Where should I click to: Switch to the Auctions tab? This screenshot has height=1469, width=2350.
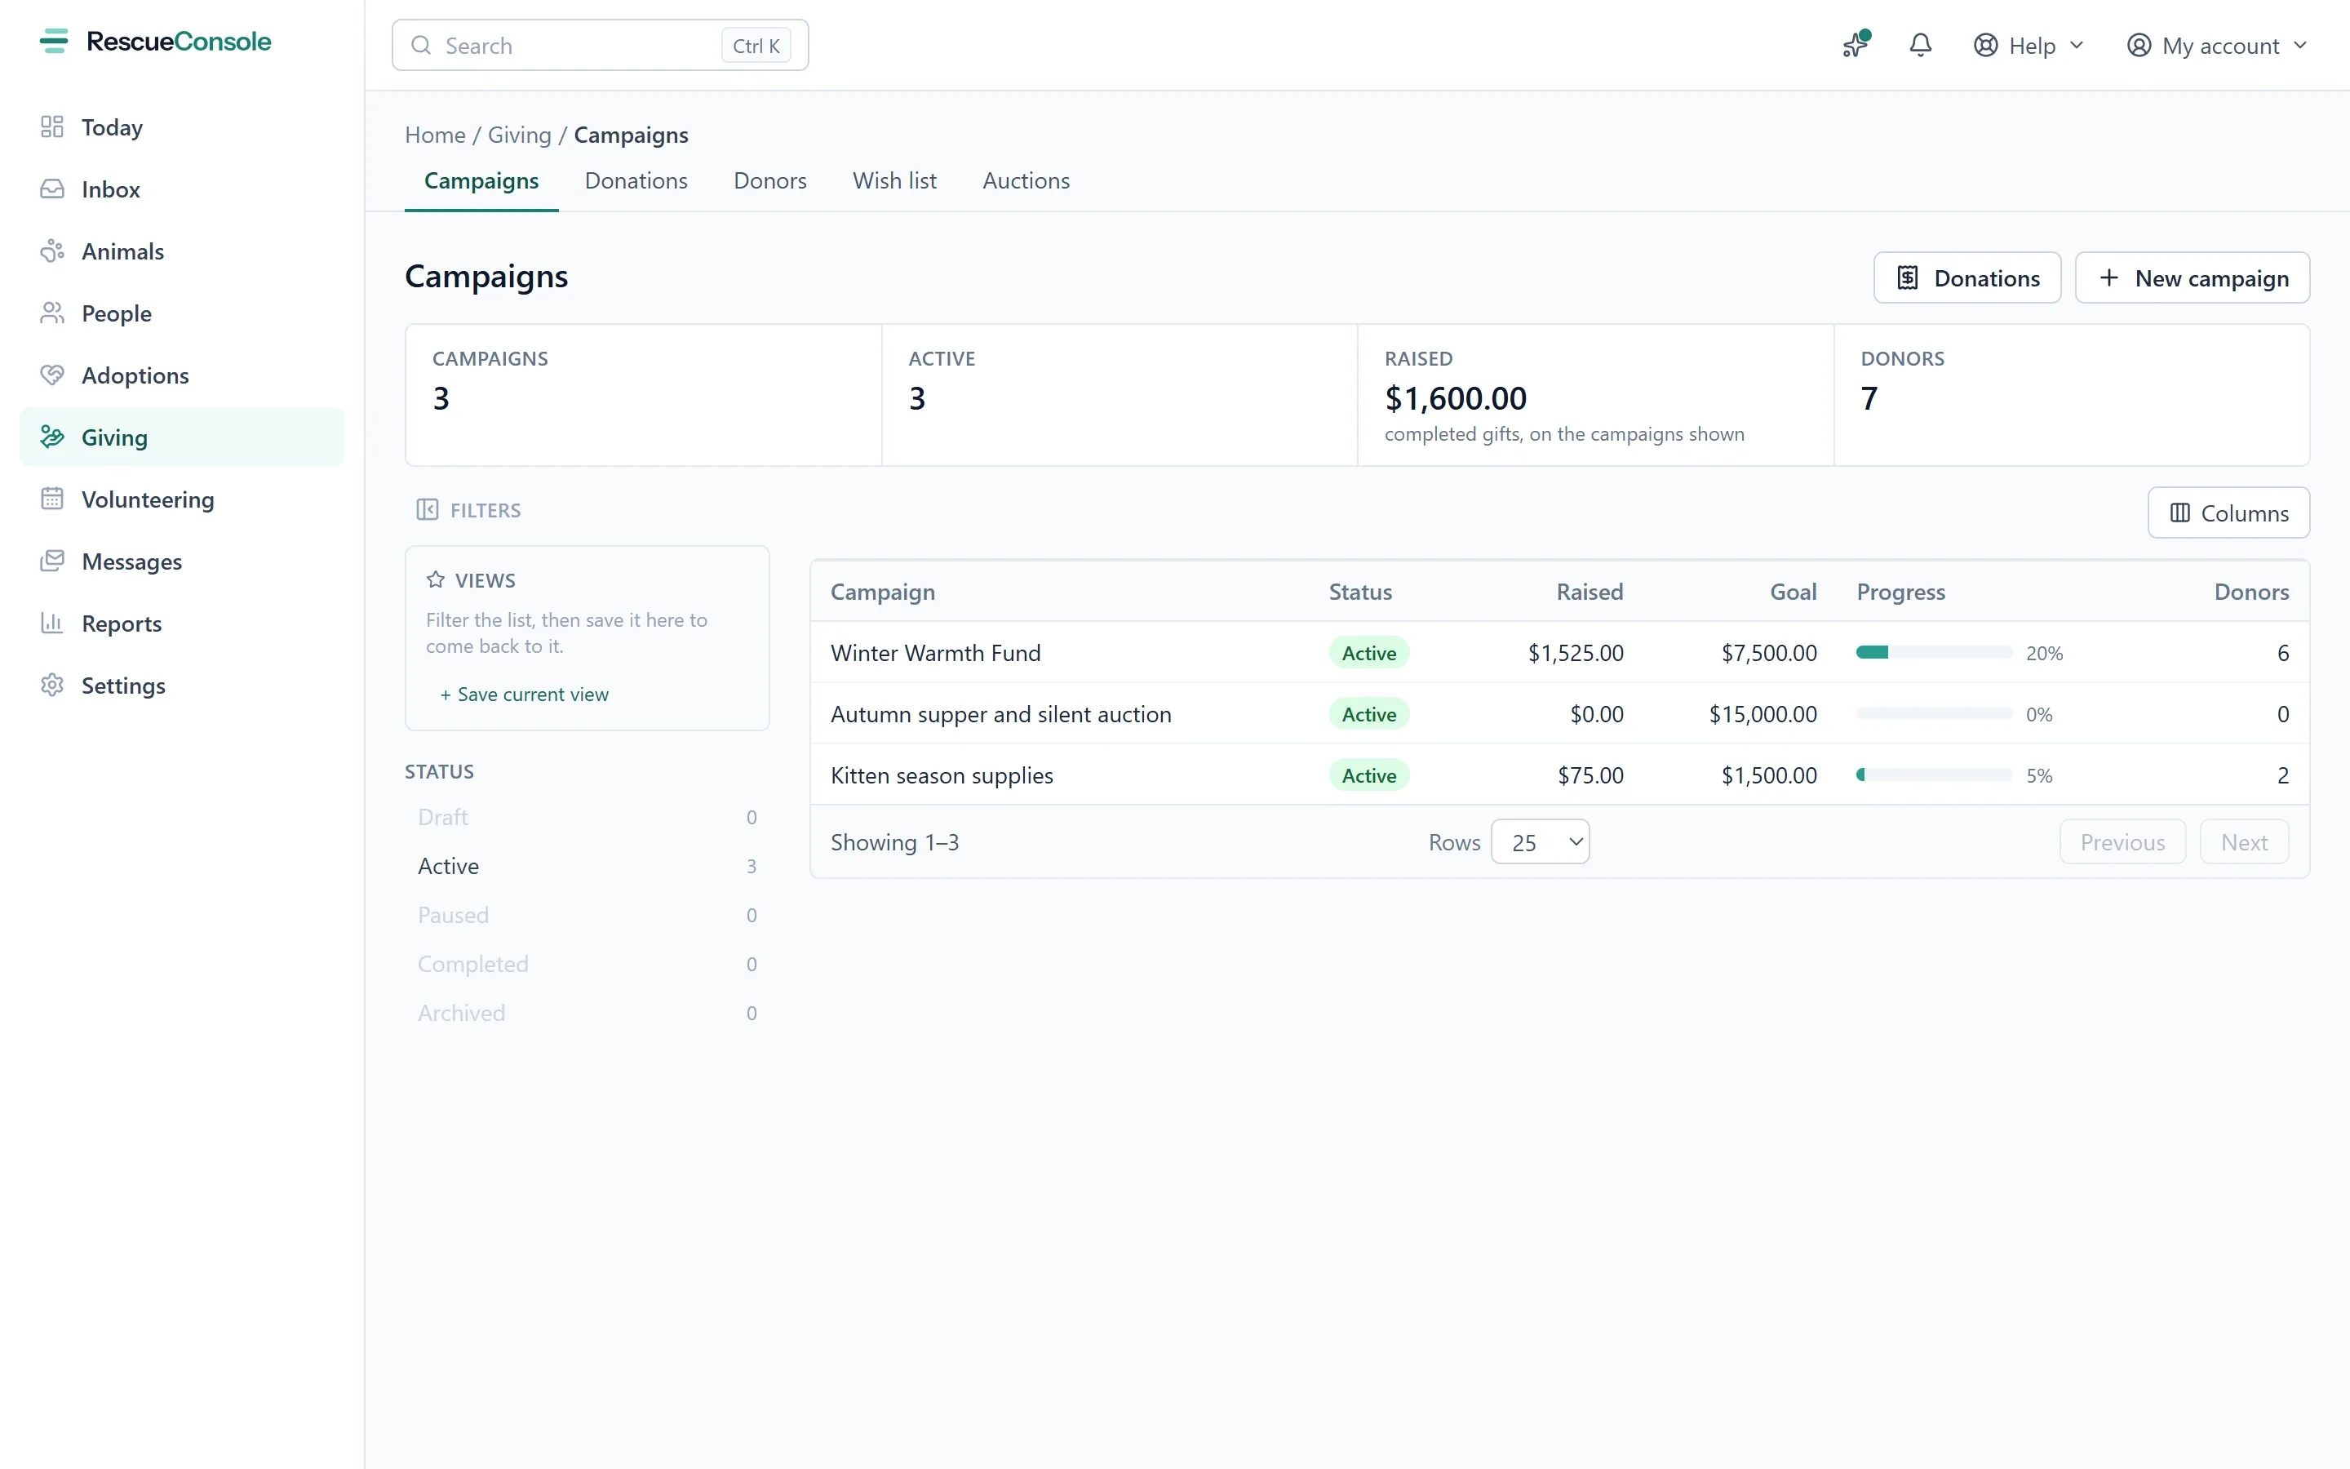pyautogui.click(x=1026, y=180)
